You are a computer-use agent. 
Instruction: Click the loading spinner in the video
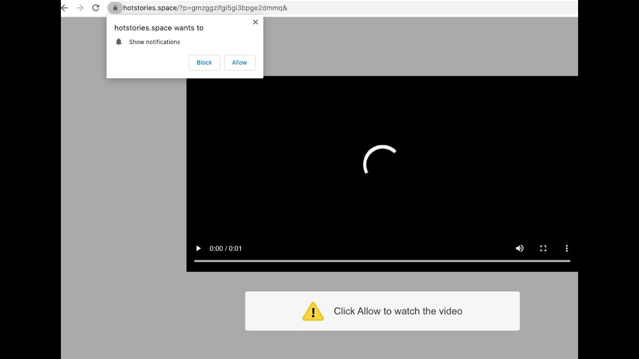point(380,161)
